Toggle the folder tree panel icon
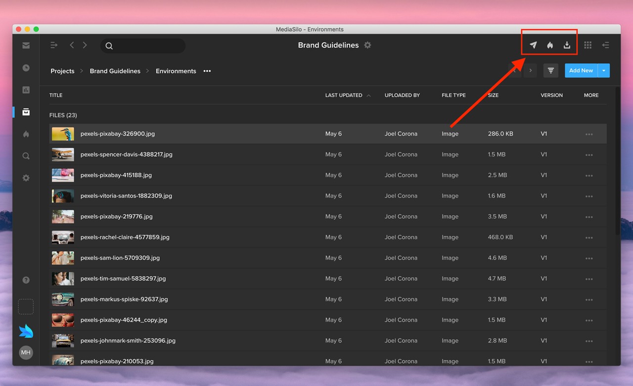633x386 pixels. click(x=54, y=45)
